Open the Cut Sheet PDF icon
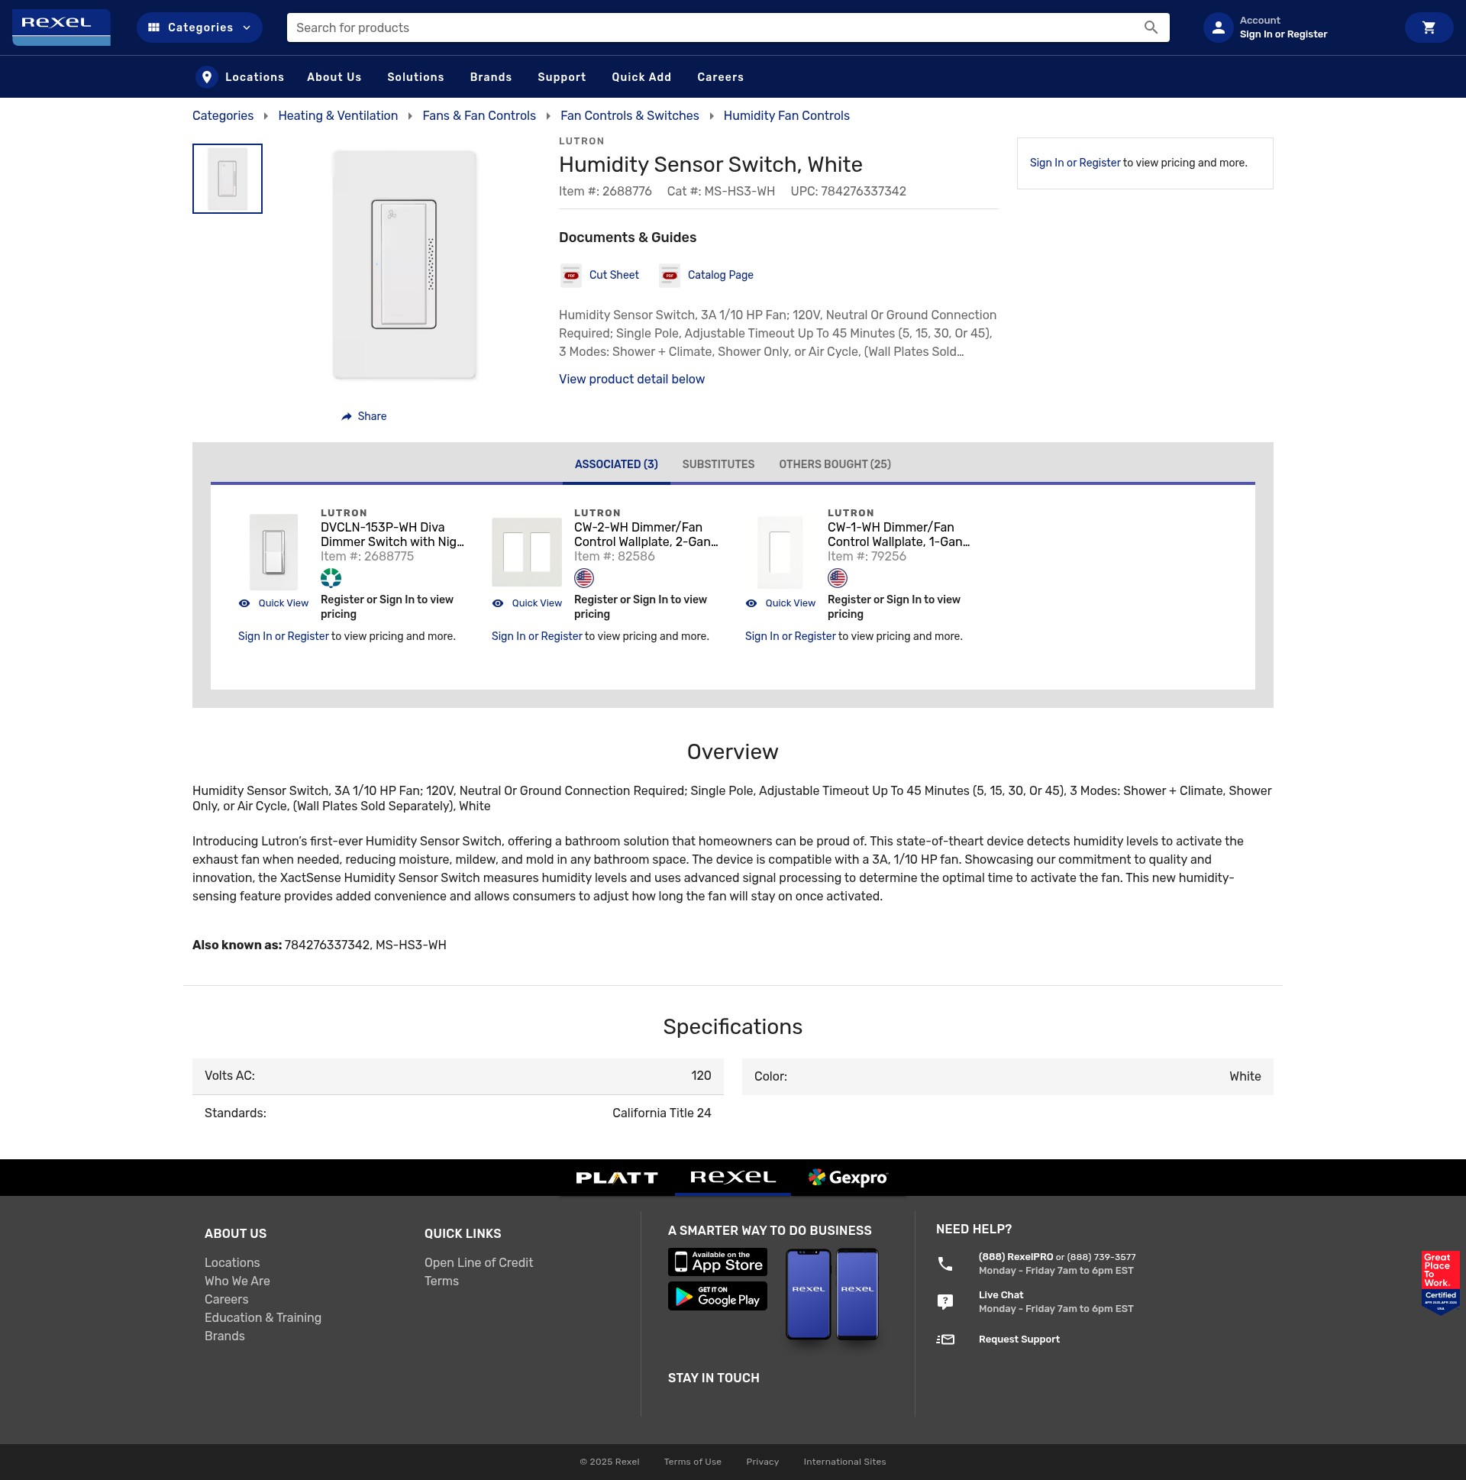Screen dimensions: 1466x1480 570,275
